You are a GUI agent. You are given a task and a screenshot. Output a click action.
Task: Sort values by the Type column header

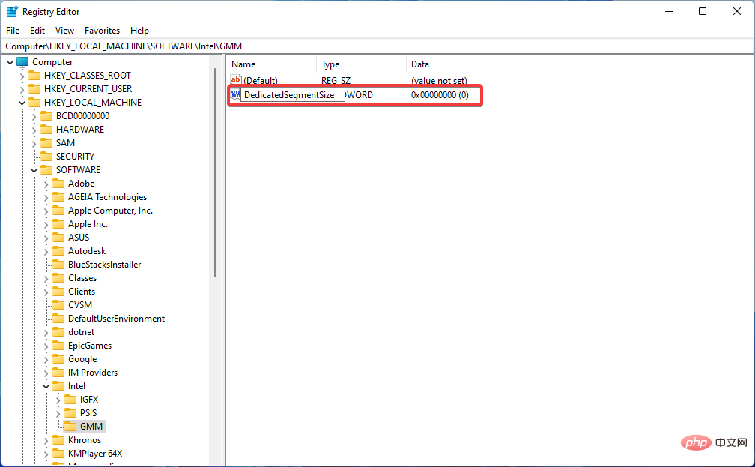(361, 64)
